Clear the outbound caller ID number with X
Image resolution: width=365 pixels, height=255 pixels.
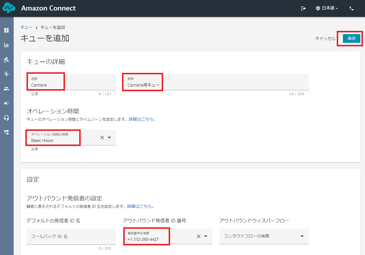pyautogui.click(x=199, y=236)
